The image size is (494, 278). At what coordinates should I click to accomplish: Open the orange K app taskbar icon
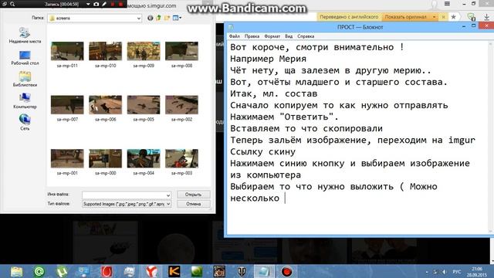pos(174,271)
